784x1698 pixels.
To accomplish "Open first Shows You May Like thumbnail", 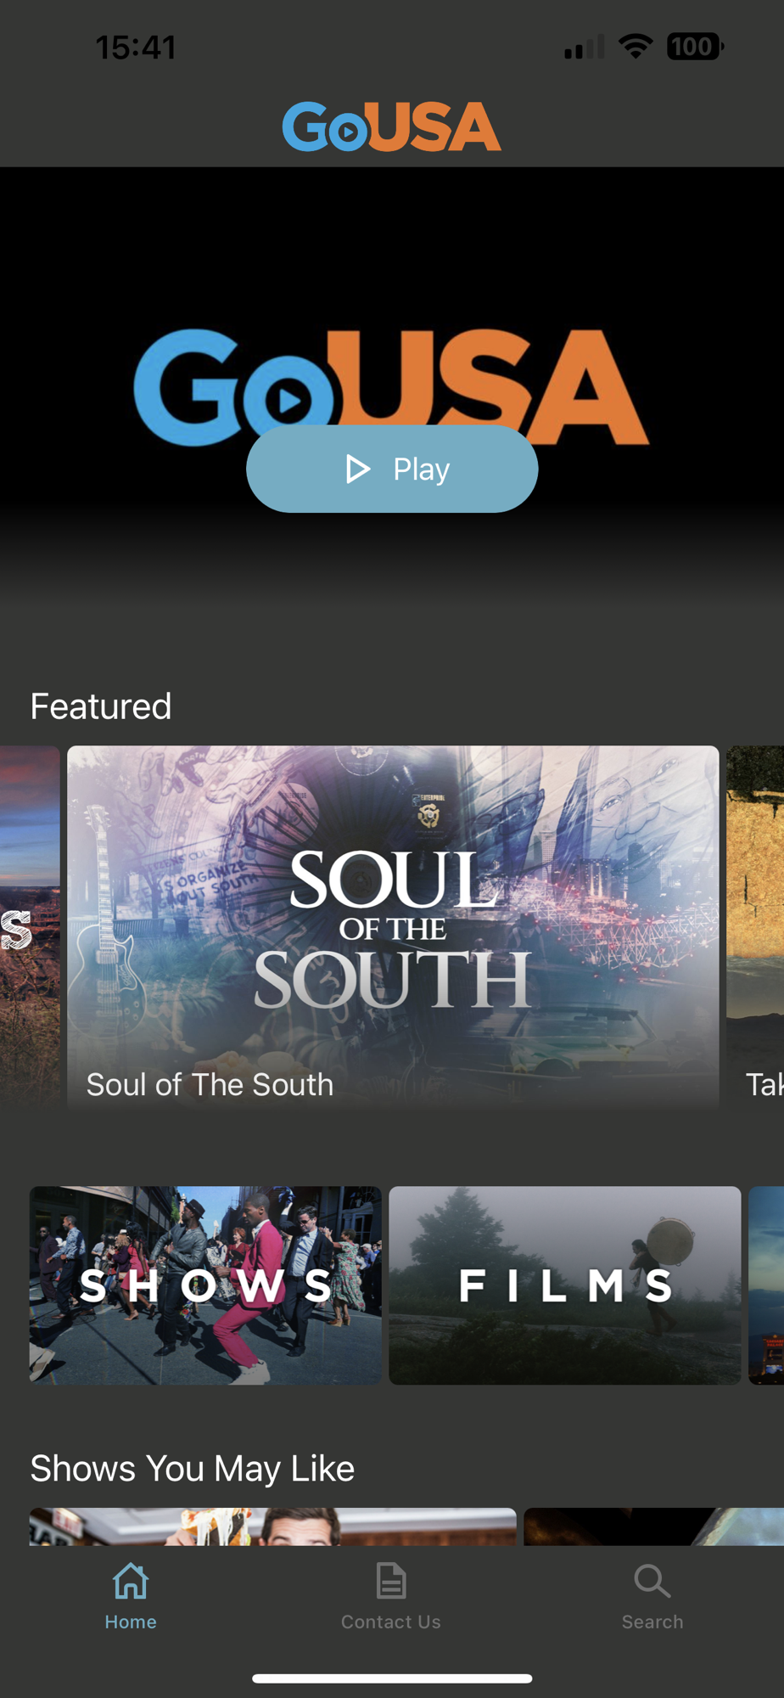I will click(x=272, y=1527).
